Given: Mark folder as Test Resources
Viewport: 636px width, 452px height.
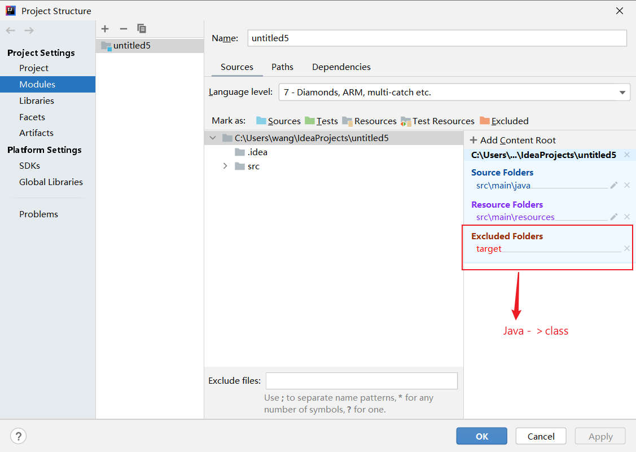Looking at the screenshot, I should (x=437, y=121).
